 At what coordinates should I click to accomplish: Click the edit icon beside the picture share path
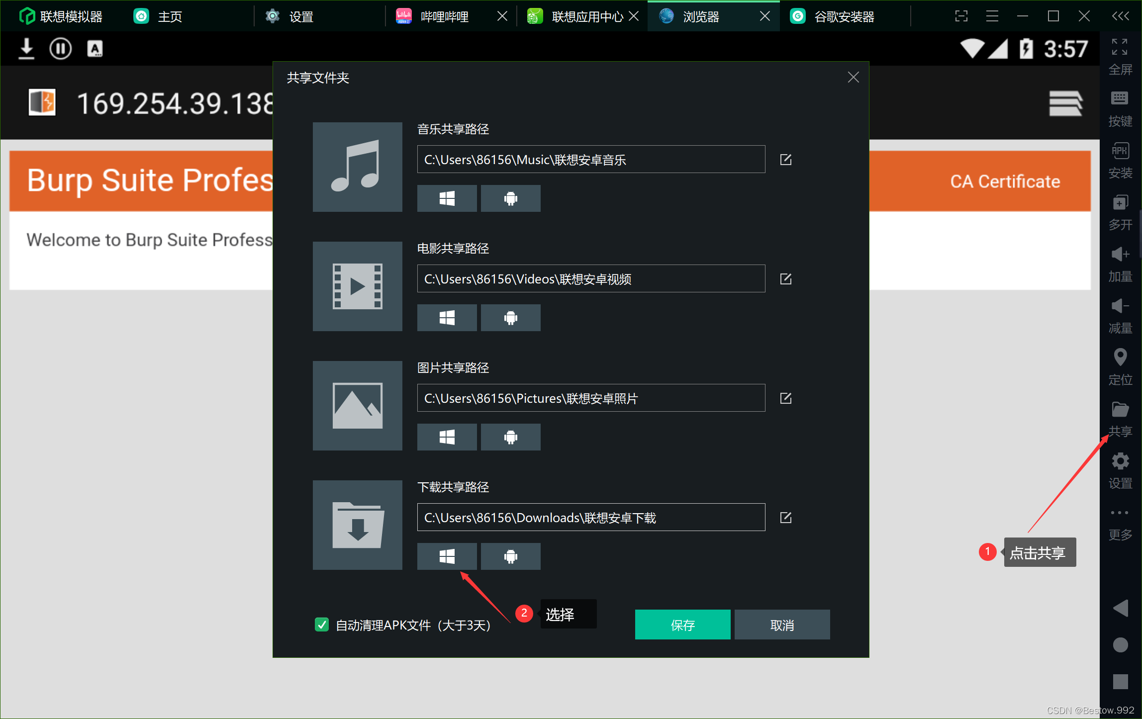click(x=786, y=398)
